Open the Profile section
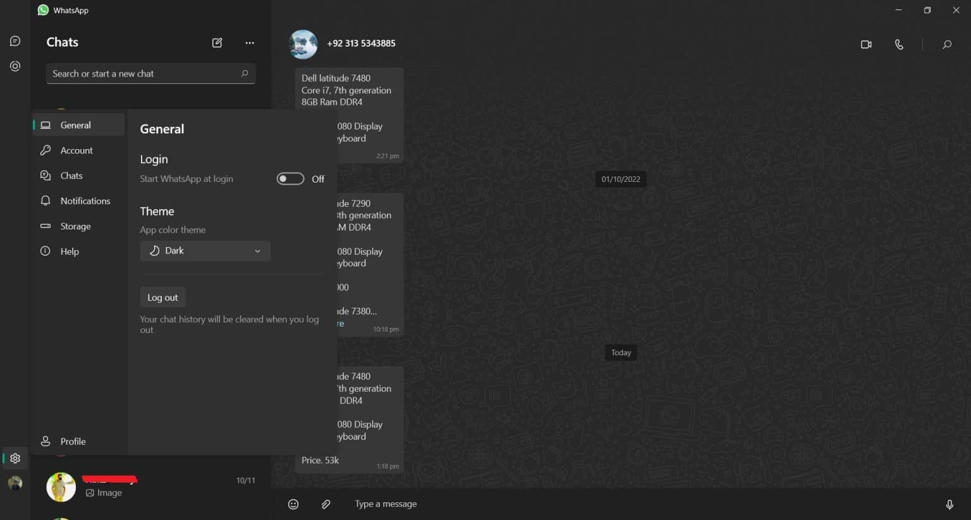 (x=73, y=441)
